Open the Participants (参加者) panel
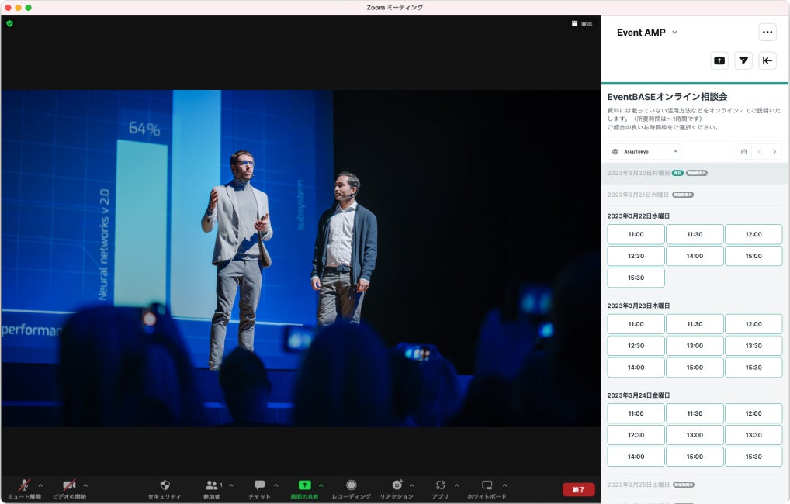Screen dimensions: 790x504 [x=212, y=485]
